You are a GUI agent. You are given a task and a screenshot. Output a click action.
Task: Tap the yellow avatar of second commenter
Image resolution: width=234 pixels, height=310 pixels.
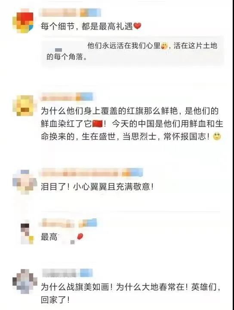(x=23, y=105)
